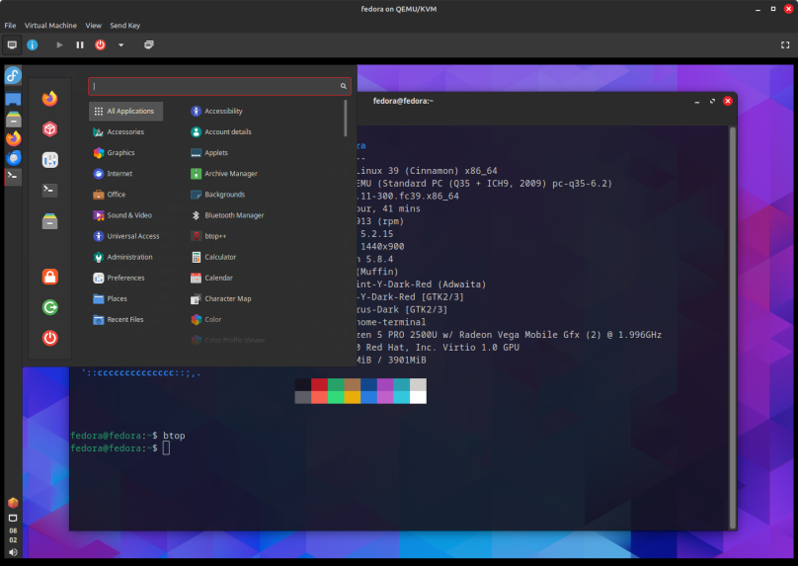Click the red power Quit icon in menu
The width and height of the screenshot is (798, 566).
(49, 338)
